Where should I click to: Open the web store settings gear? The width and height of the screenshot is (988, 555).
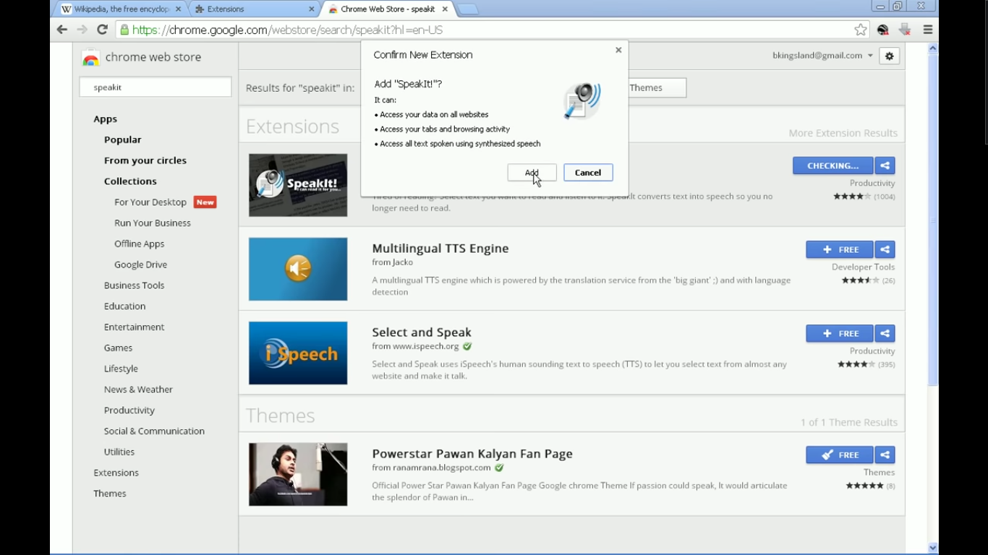pyautogui.click(x=890, y=56)
